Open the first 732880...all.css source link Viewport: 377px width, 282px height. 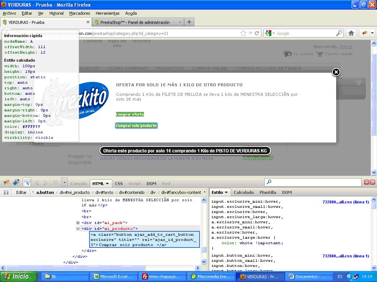tap(346, 202)
